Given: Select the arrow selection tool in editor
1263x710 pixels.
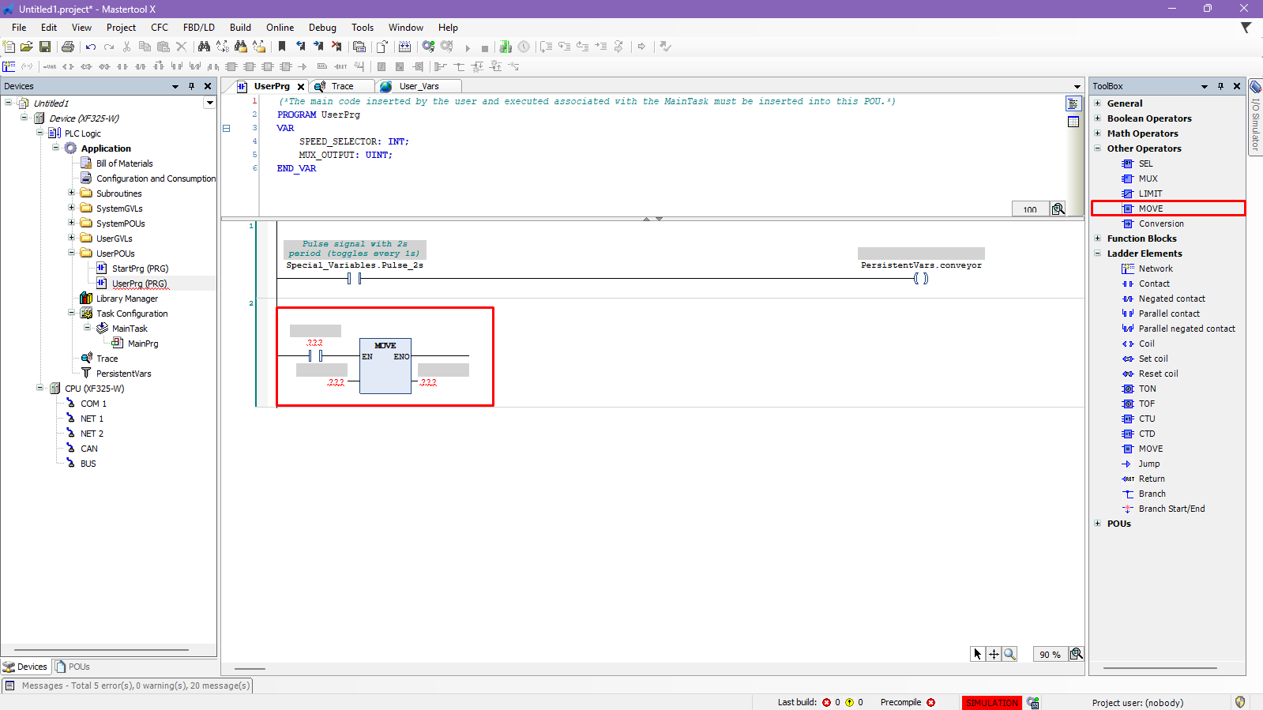Looking at the screenshot, I should tap(978, 654).
